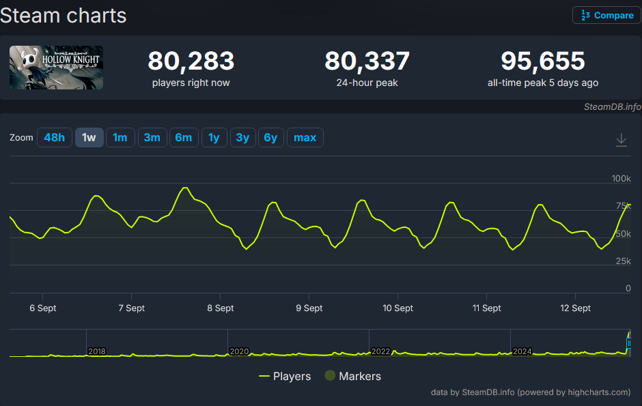Click the 2022 area in the navigator timeline
The width and height of the screenshot is (642, 406).
pyautogui.click(x=380, y=351)
